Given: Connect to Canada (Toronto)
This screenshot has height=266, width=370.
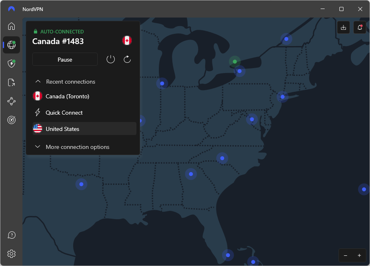Looking at the screenshot, I should click(84, 96).
